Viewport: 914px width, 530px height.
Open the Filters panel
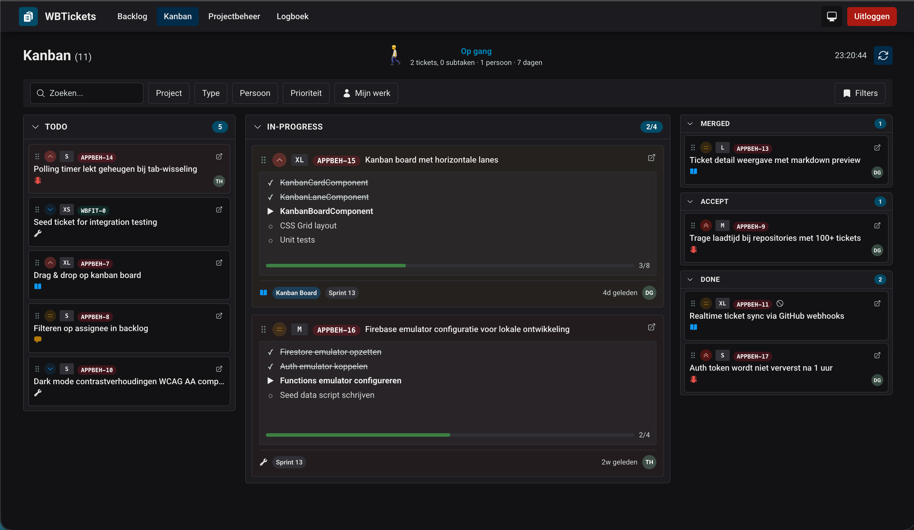click(x=860, y=93)
